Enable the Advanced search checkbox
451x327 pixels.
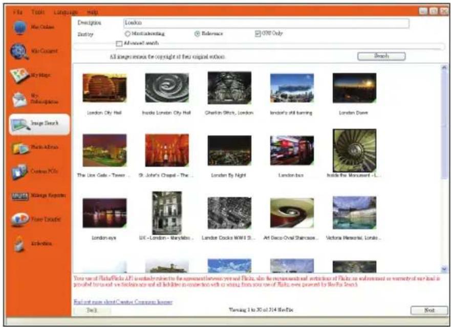(119, 44)
